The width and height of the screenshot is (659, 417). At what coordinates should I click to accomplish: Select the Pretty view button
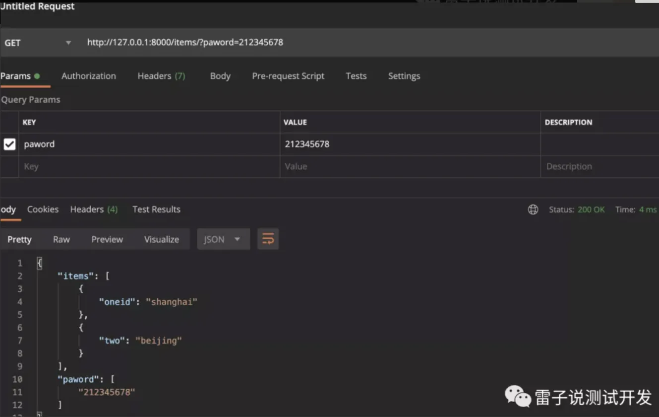[19, 239]
